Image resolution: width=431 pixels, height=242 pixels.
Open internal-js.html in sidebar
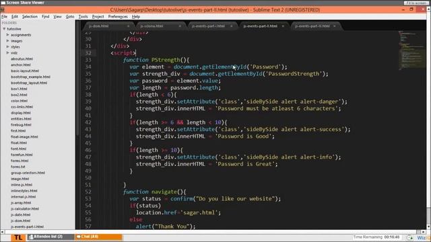[x=23, y=197]
